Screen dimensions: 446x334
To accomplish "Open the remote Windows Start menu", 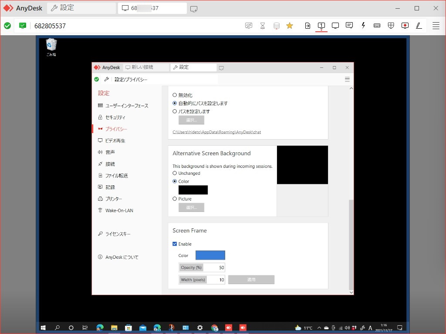I will tap(43, 328).
